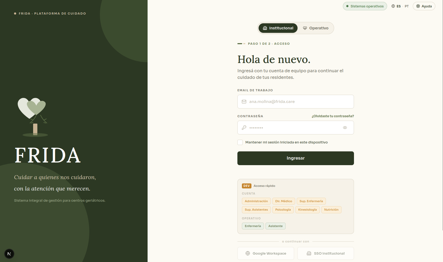Open ¿Olvidaste tu contraseña? link
This screenshot has height=262, width=443.
pos(333,116)
